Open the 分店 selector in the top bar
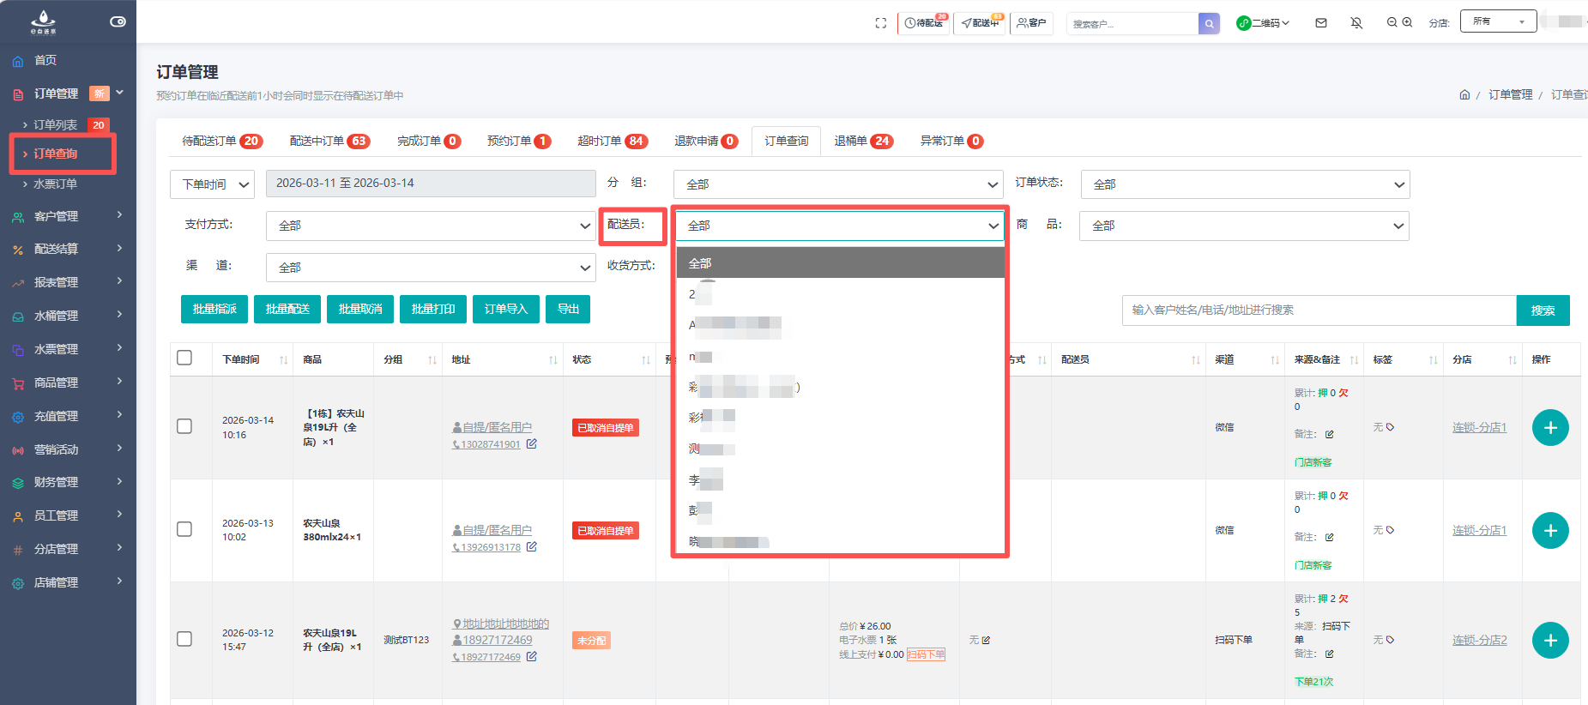The image size is (1588, 705). pos(1497,22)
